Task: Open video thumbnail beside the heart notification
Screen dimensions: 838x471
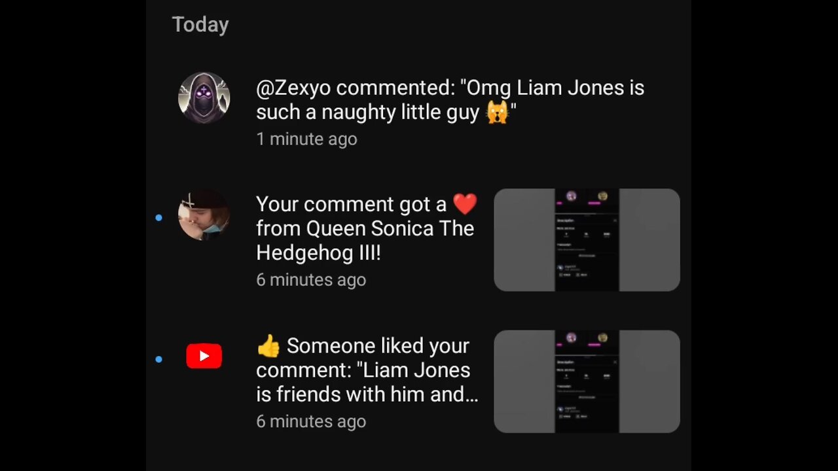Action: (587, 240)
